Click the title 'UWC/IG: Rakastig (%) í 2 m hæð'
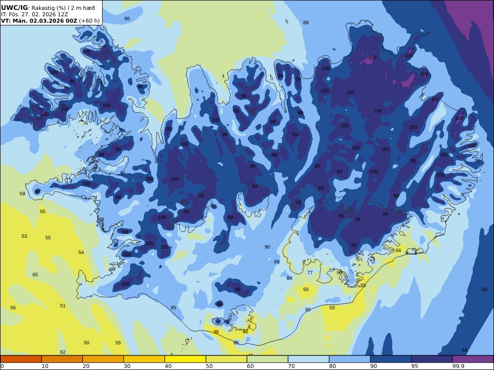This screenshot has height=370, width=494. (48, 8)
